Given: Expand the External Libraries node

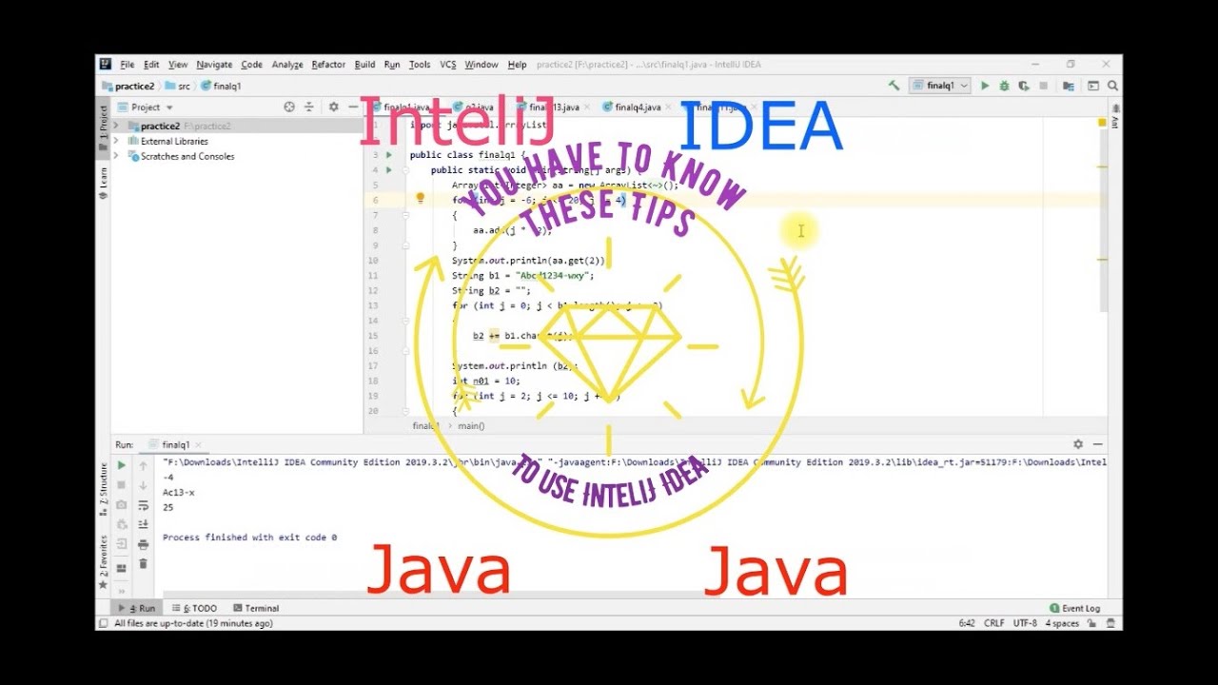Looking at the screenshot, I should coord(116,141).
